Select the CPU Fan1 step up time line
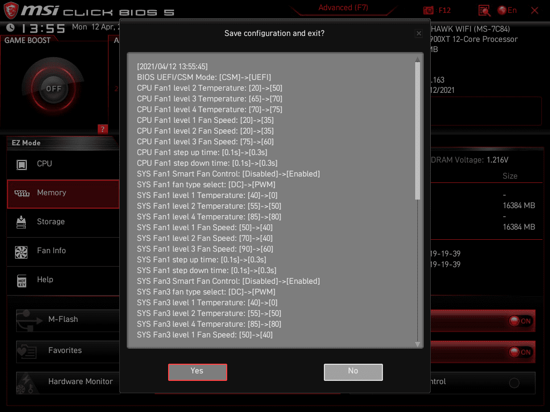 click(202, 152)
